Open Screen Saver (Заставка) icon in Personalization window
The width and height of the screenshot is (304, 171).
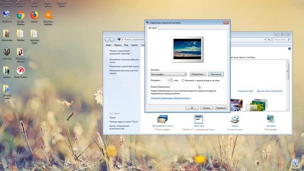pyautogui.click(x=271, y=119)
